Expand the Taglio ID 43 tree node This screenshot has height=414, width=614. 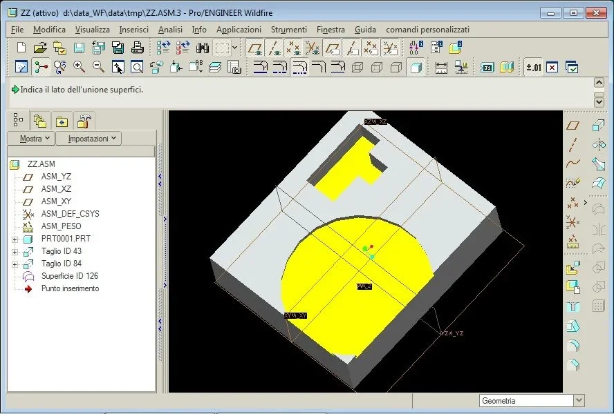[15, 252]
